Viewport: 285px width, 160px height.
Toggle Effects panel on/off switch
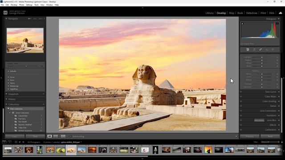(241, 125)
